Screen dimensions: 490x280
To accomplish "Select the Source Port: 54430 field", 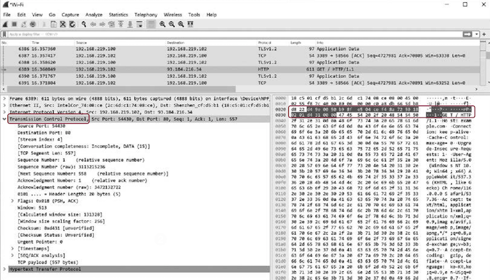I will pos(42,126).
